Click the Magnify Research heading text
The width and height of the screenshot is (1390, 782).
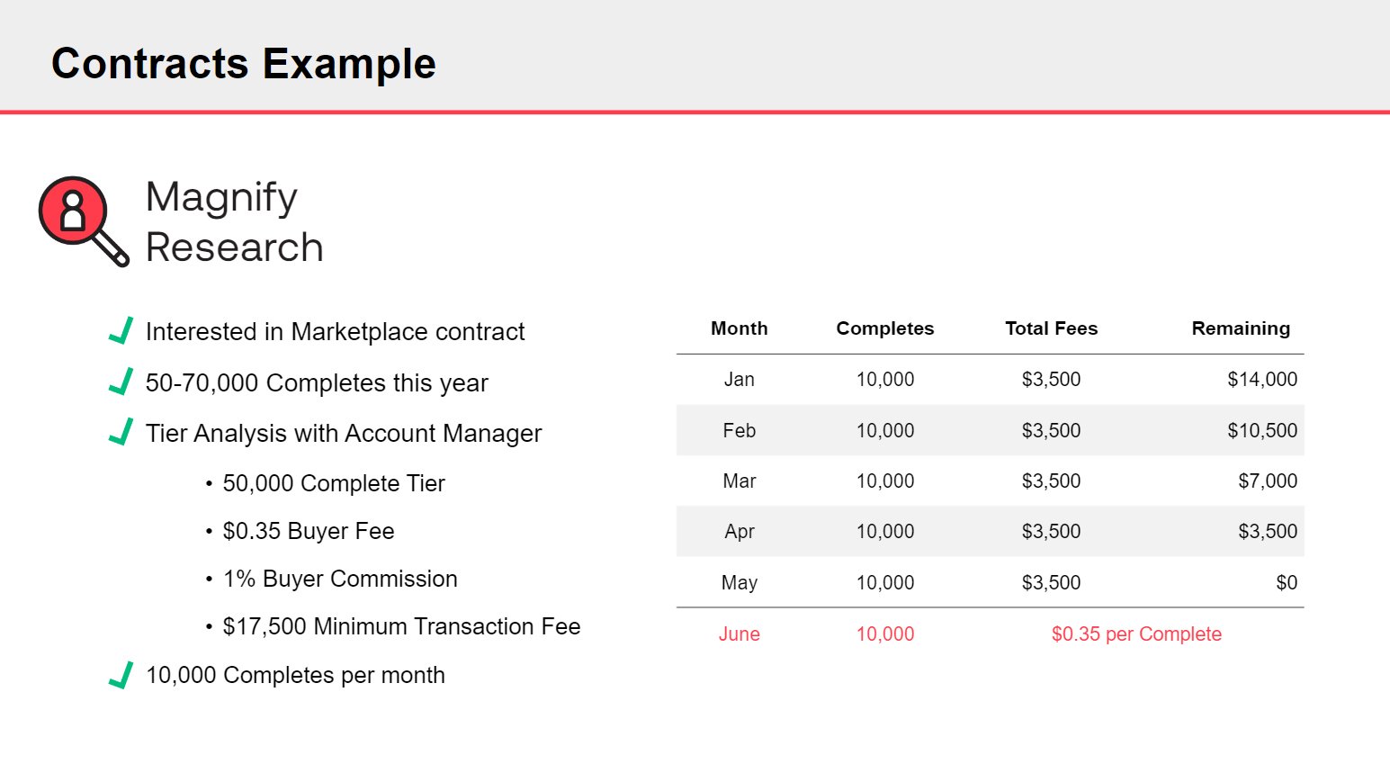234,221
